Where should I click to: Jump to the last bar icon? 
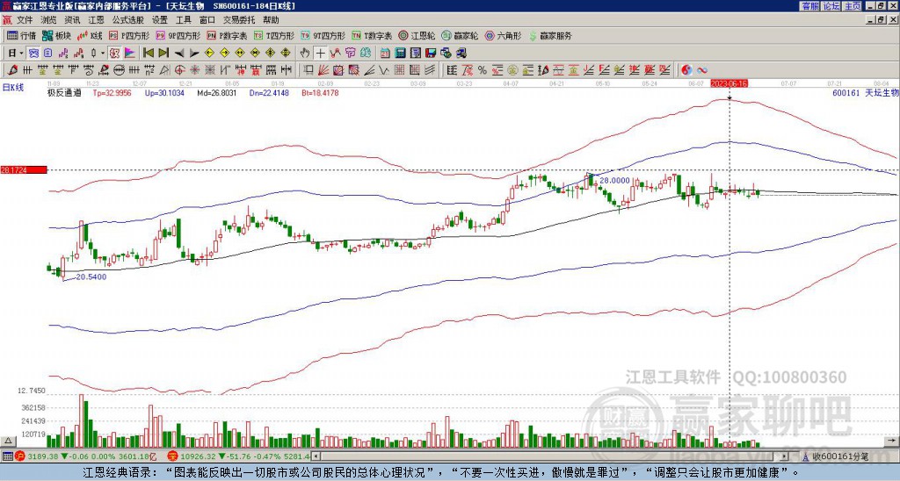[x=163, y=54]
